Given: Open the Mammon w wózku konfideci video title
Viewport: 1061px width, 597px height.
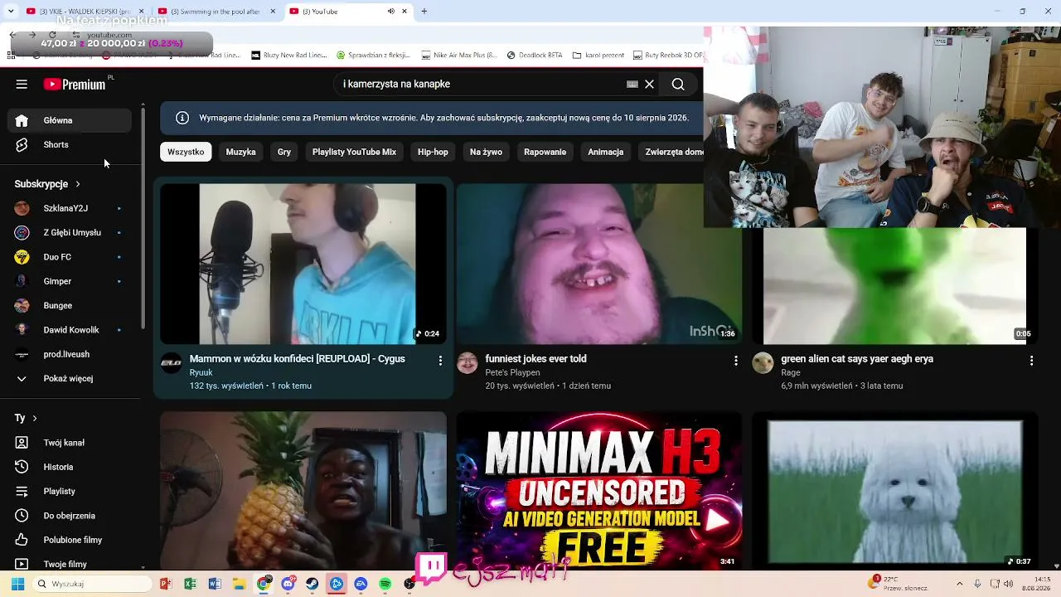Looking at the screenshot, I should pyautogui.click(x=297, y=359).
